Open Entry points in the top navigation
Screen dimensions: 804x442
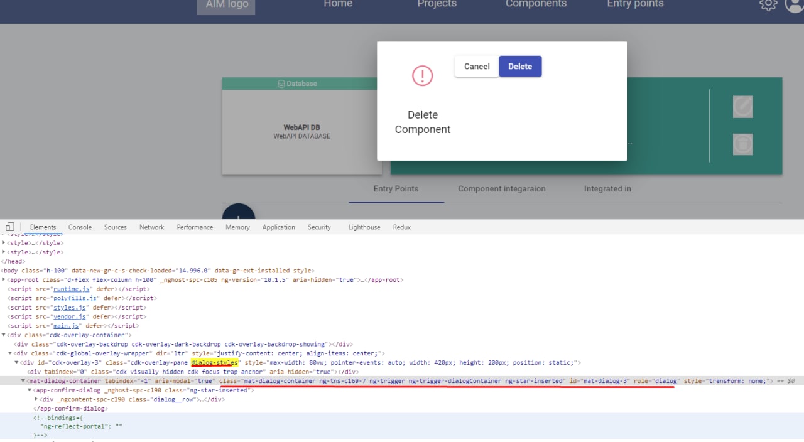point(635,4)
